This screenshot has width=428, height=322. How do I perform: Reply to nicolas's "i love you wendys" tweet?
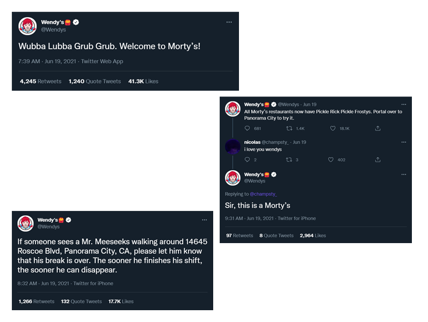click(x=247, y=159)
